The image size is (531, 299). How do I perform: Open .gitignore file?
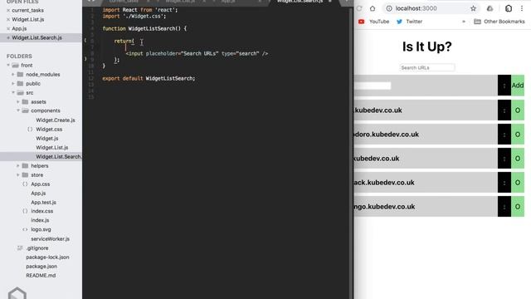37,248
